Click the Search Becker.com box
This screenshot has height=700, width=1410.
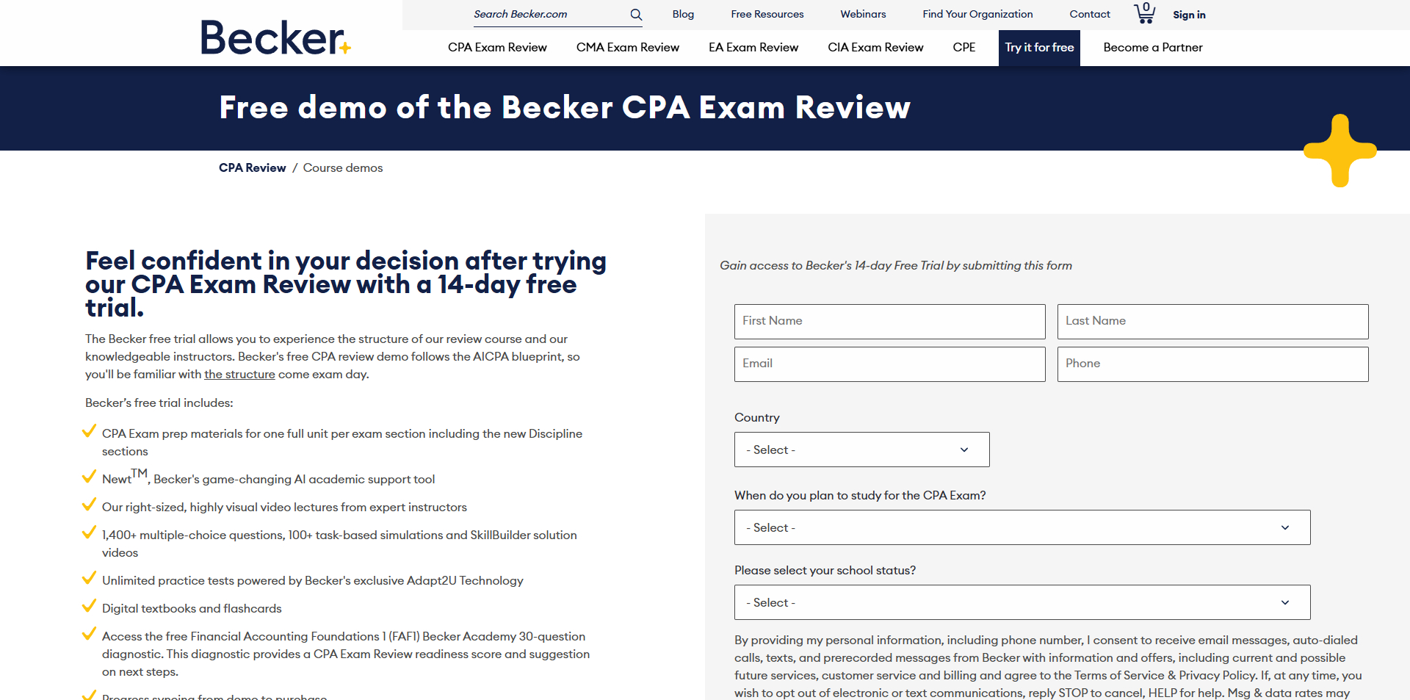[x=547, y=15]
